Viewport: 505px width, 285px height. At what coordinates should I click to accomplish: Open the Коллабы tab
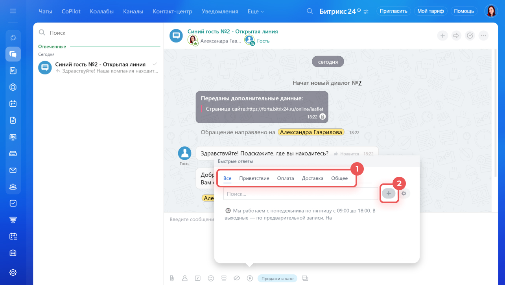tap(102, 11)
